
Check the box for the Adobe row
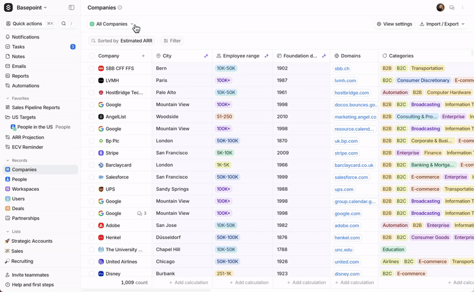[91, 226]
